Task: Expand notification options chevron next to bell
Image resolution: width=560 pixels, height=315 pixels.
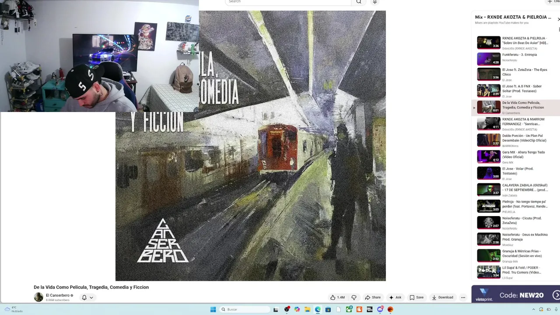Action: (x=91, y=297)
